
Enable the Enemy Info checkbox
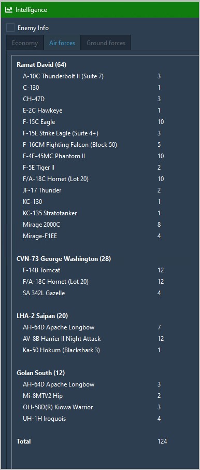(10, 28)
